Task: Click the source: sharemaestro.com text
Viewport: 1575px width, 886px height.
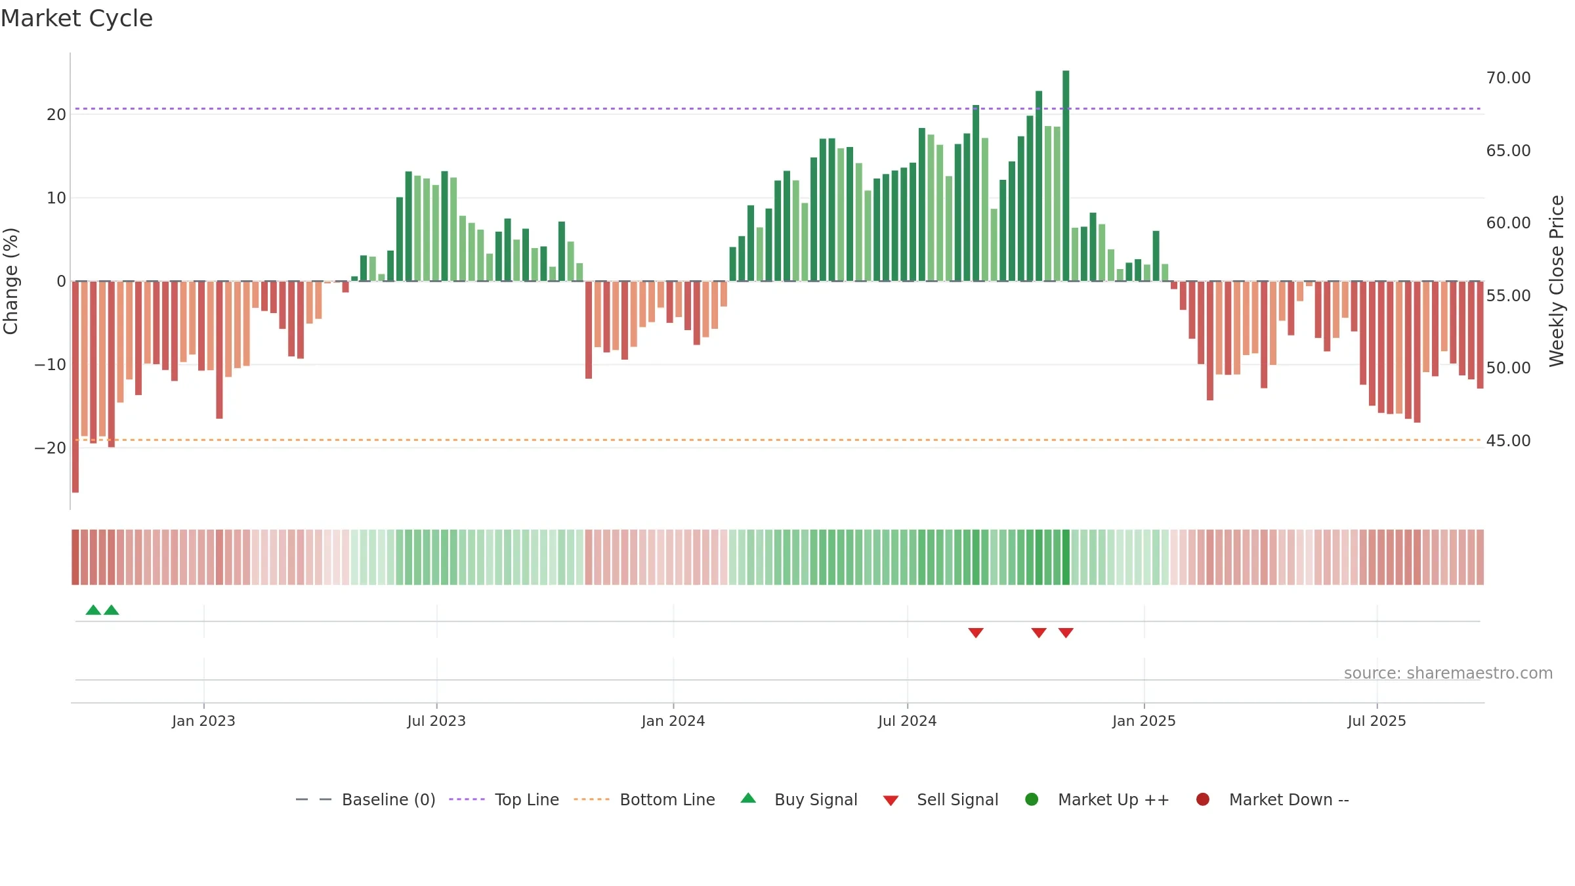Action: click(1448, 673)
